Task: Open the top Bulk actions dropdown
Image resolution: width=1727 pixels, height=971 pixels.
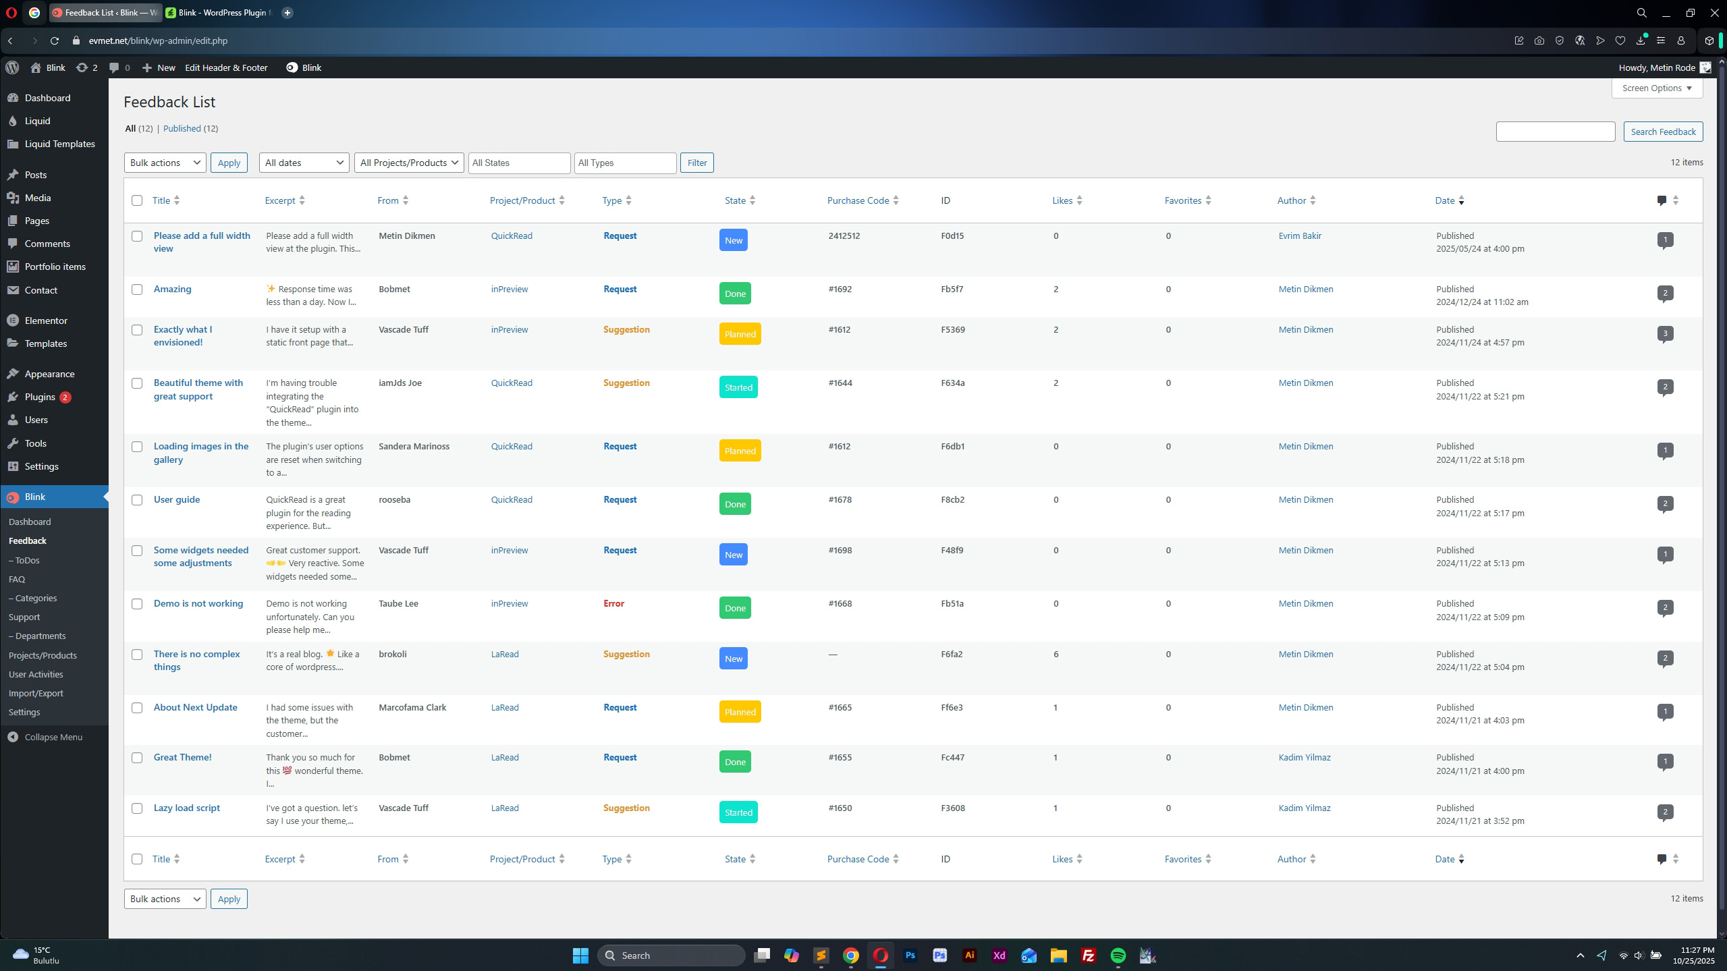Action: click(x=165, y=163)
